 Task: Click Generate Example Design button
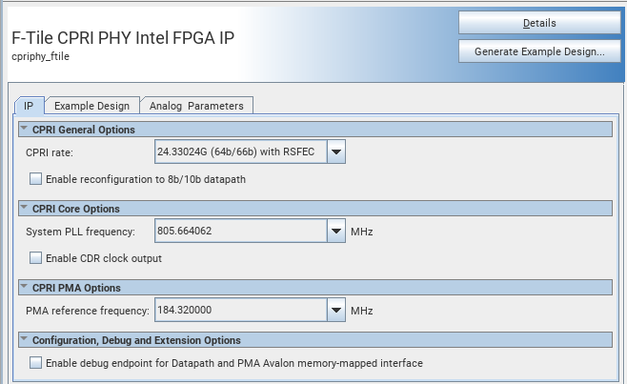(539, 51)
